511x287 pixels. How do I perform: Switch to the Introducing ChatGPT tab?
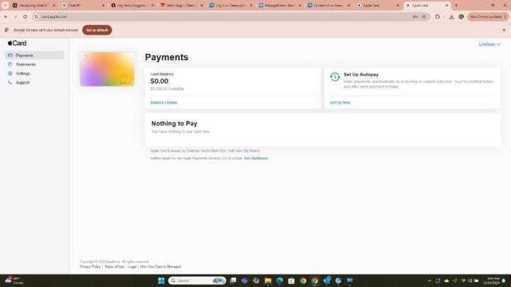33,6
